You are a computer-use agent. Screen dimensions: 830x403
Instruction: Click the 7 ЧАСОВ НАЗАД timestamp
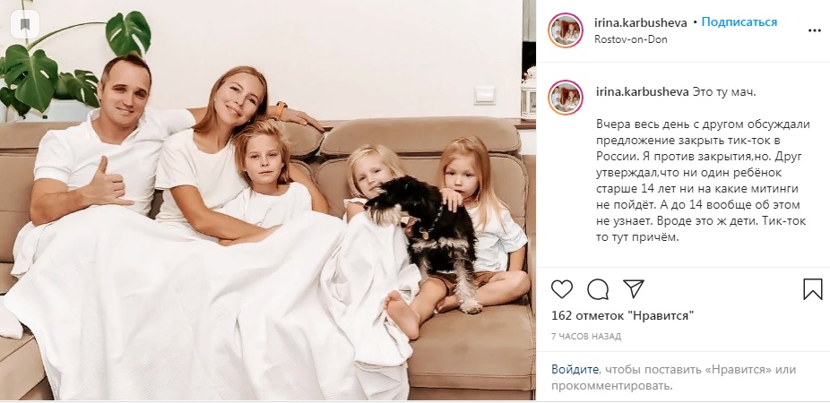point(586,337)
